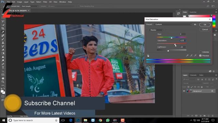The height and width of the screenshot is (123, 218).
Task: Click the on-image adjustment hand icon
Action: (148, 56)
